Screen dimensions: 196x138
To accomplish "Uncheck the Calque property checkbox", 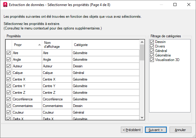I will pyautogui.click(x=8, y=72).
